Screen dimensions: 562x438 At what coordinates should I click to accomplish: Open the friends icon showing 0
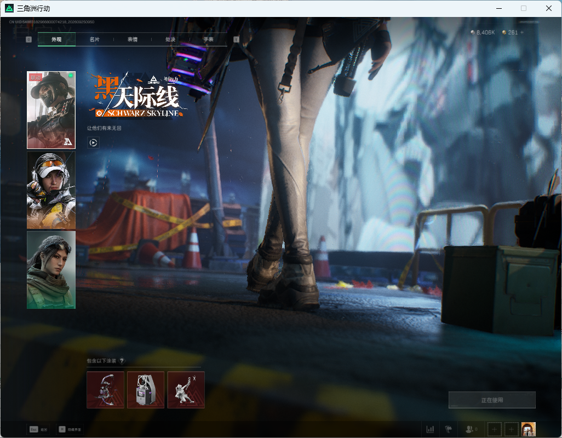point(471,429)
